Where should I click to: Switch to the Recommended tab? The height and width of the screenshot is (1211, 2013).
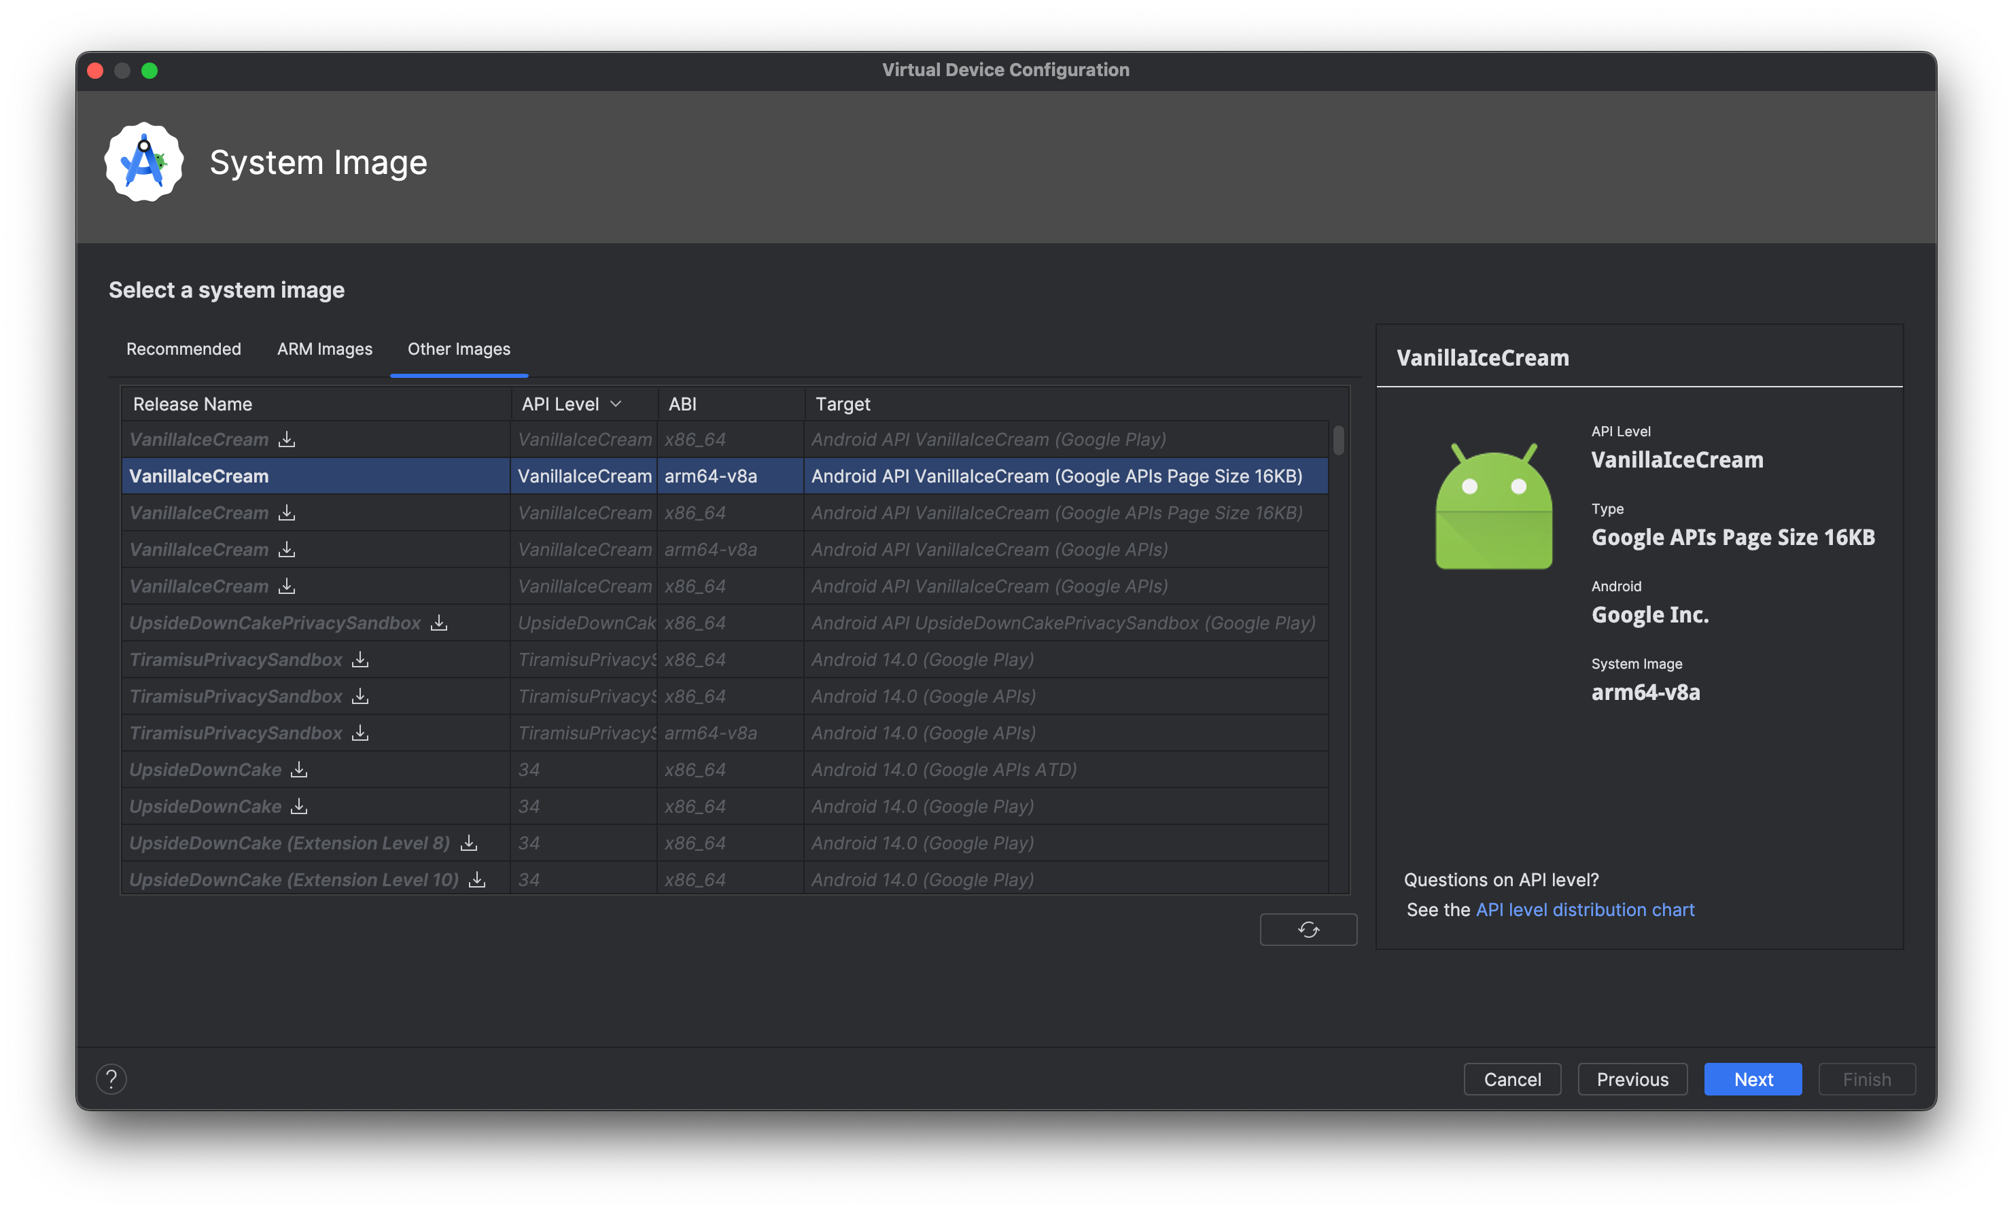point(183,349)
